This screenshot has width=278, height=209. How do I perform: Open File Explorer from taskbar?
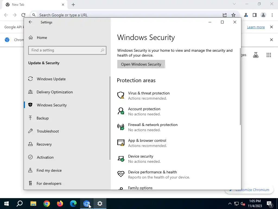[x=33, y=204]
